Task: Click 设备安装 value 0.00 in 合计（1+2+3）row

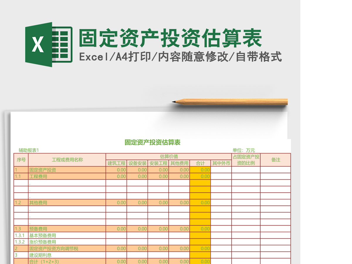Action: click(137, 261)
